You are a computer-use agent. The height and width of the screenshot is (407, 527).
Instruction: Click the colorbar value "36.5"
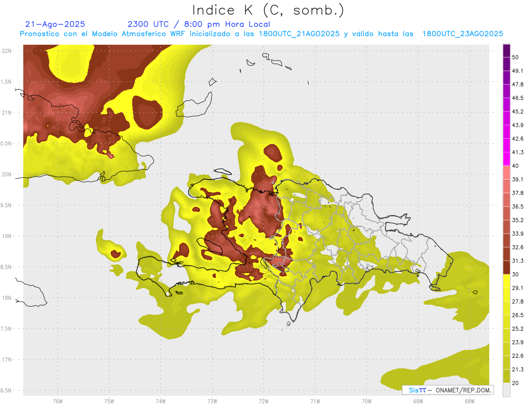(x=518, y=207)
